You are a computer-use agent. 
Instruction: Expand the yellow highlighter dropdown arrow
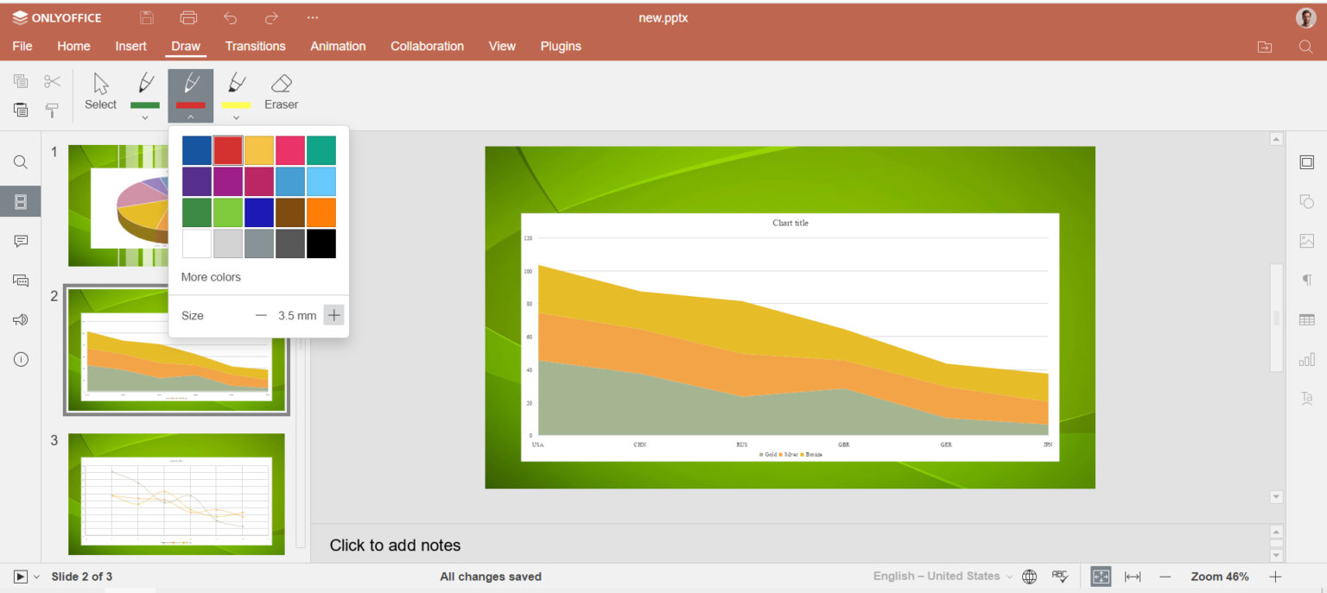tap(236, 117)
